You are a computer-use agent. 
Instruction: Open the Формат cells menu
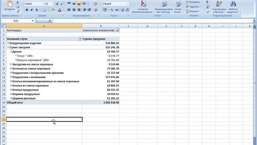click(x=193, y=11)
